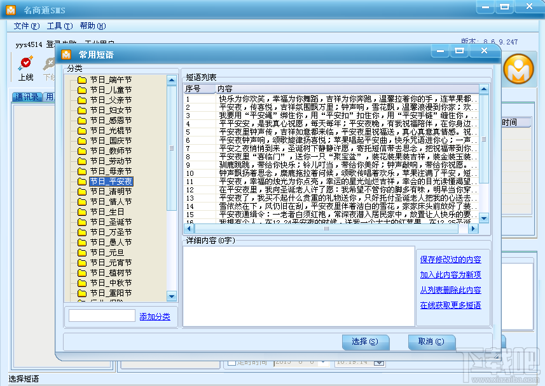Click the category tree vertical scrollbar thumb
This screenshot has height=386, width=545.
(x=172, y=148)
